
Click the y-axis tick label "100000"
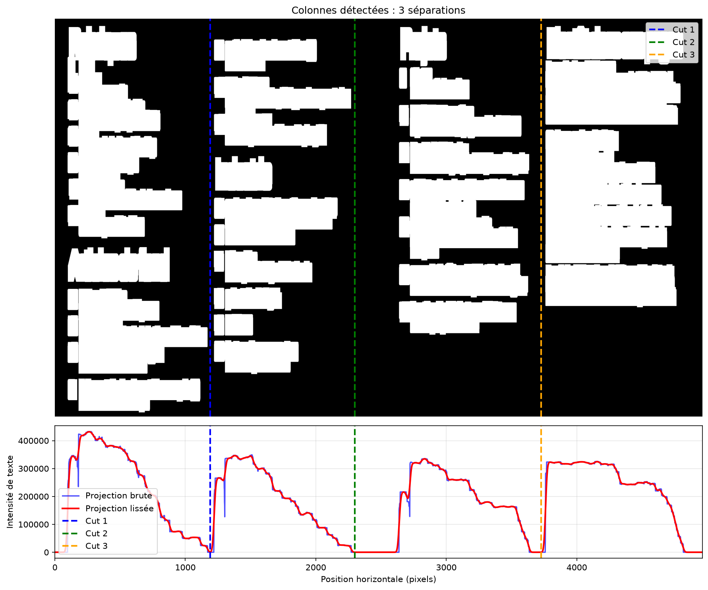[34, 524]
